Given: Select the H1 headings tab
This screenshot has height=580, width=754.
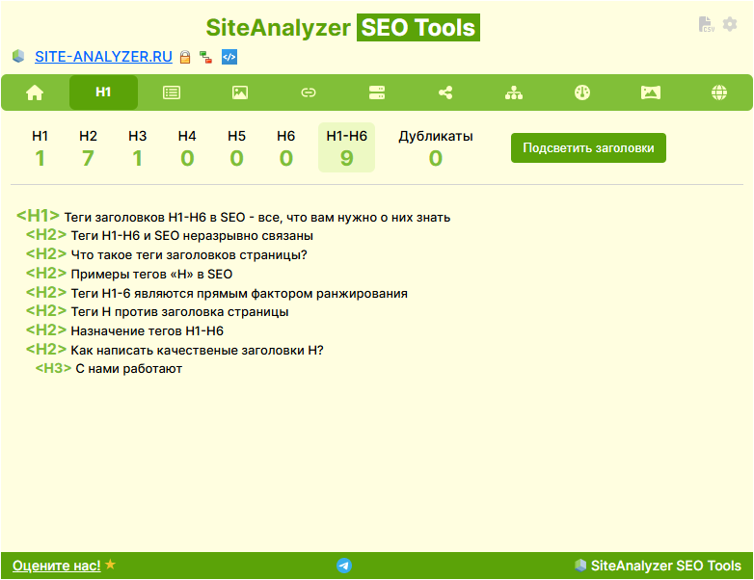Looking at the screenshot, I should (x=103, y=92).
